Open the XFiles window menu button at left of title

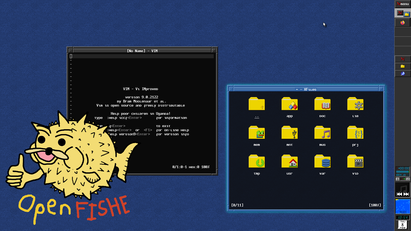(x=231, y=89)
